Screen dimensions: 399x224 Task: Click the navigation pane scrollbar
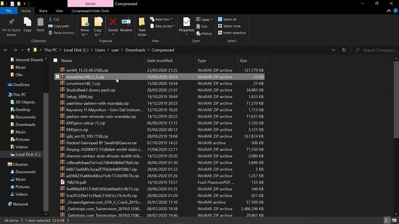tap(46, 151)
